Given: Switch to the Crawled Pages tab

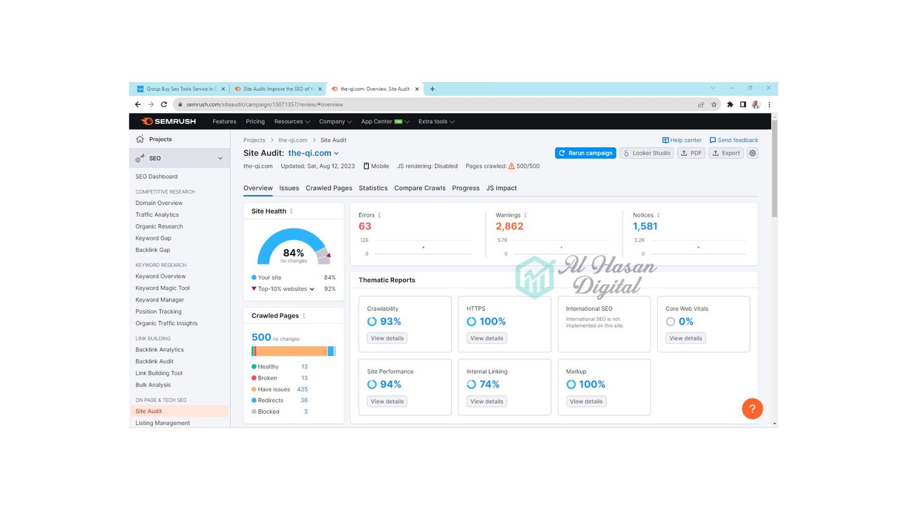Looking at the screenshot, I should click(329, 188).
